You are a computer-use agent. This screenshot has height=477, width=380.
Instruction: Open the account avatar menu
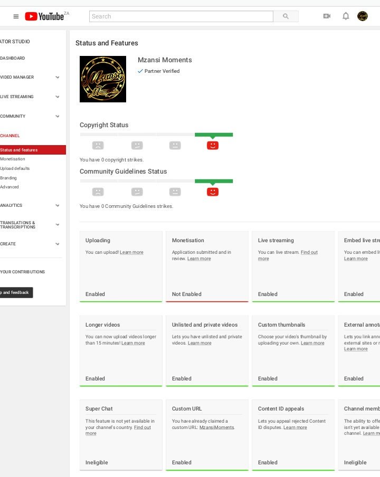point(363,16)
